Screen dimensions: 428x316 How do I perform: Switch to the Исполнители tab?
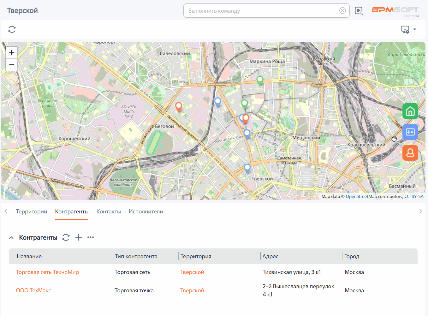pos(146,212)
